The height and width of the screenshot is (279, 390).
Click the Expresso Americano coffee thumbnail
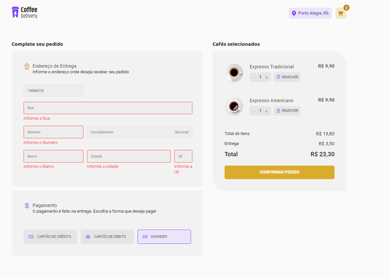(x=234, y=106)
